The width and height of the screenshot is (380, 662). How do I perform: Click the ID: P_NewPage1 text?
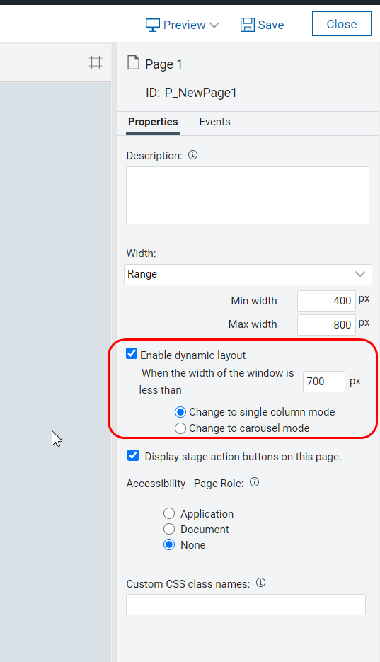point(192,93)
